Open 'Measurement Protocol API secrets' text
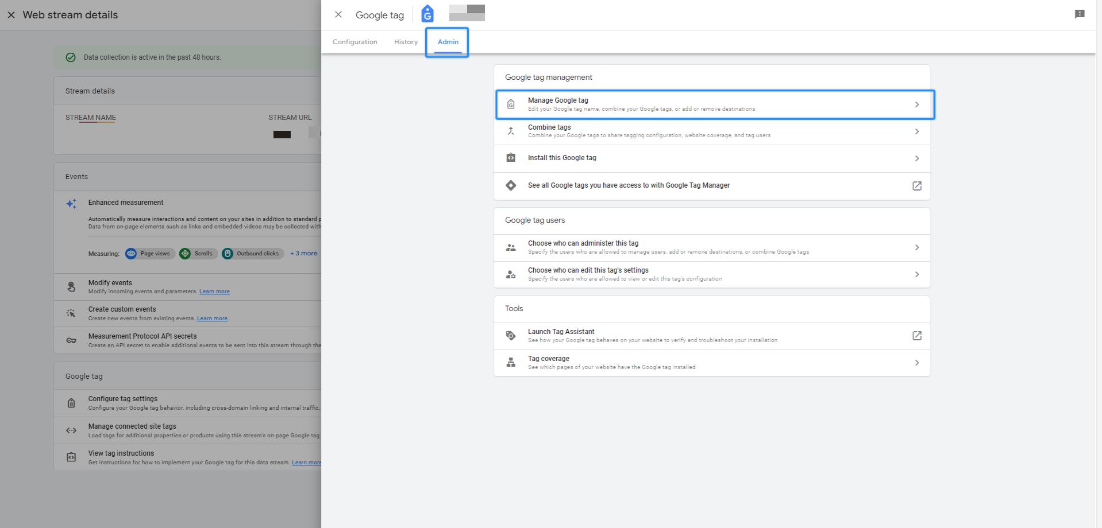Screen dimensions: 1102x528 (142, 336)
